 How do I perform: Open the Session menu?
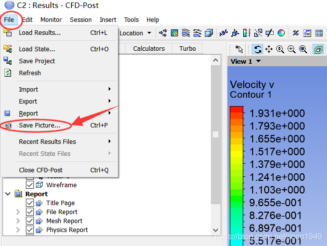tap(81, 19)
